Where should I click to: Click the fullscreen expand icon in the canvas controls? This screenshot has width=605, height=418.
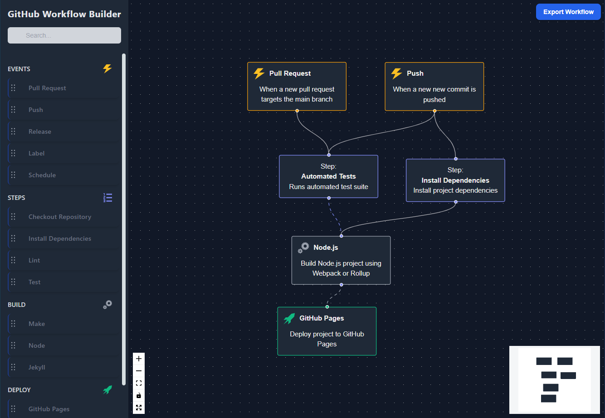[x=139, y=407]
